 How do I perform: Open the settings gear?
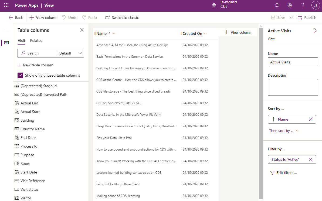pos(290,5)
